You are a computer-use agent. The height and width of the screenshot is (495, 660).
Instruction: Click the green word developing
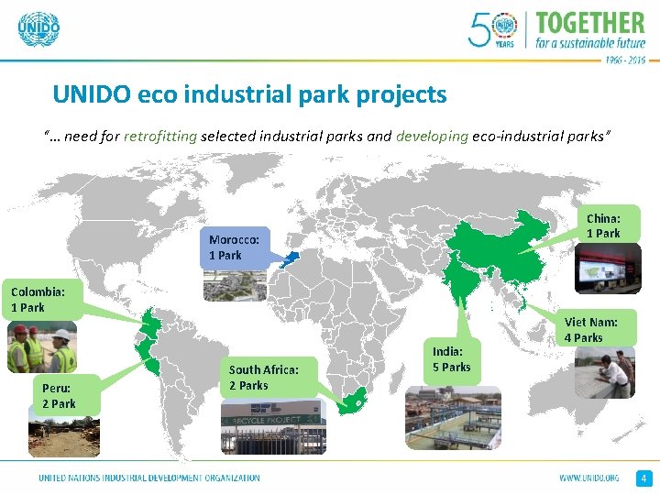pos(432,137)
